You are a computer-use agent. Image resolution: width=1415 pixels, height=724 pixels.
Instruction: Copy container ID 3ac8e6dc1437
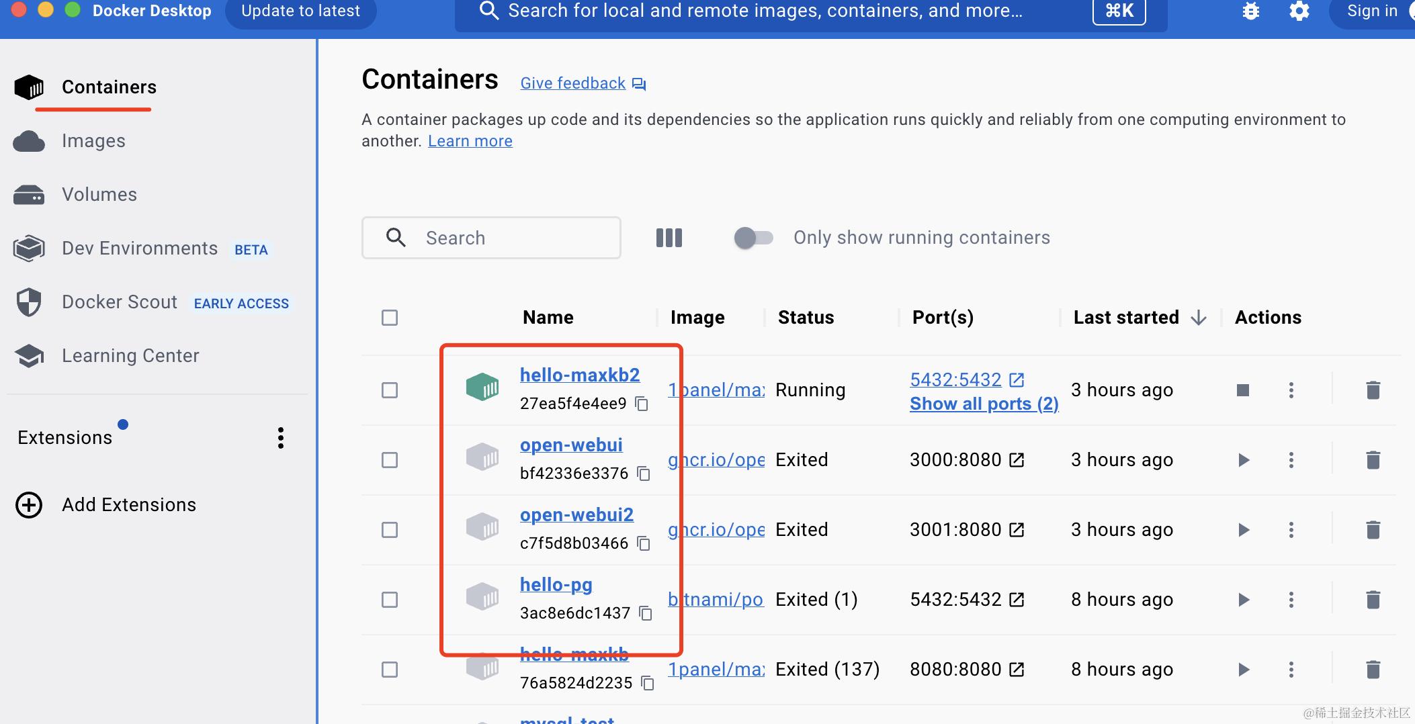[x=646, y=613]
